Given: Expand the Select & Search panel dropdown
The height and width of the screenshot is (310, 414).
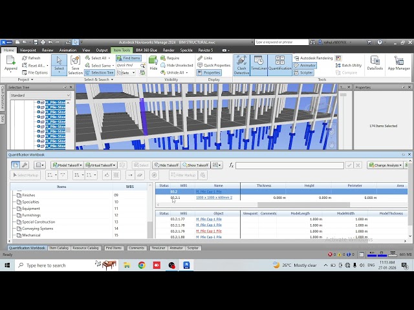Looking at the screenshot, I should coord(112,79).
